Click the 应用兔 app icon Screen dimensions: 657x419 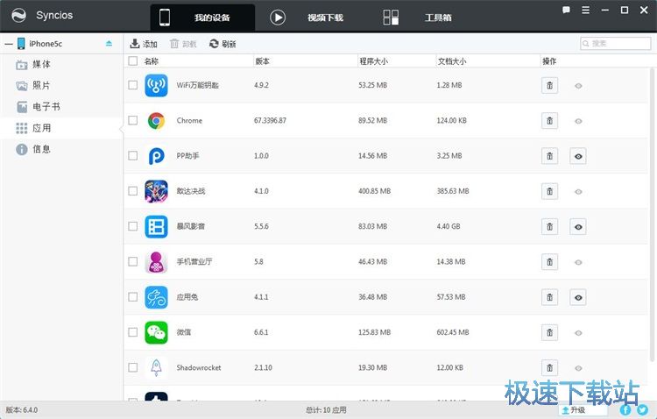[x=156, y=297]
